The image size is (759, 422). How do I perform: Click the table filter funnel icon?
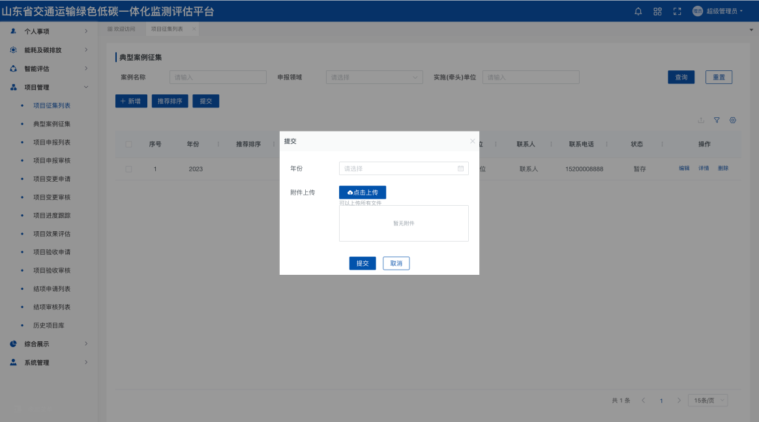tap(717, 120)
